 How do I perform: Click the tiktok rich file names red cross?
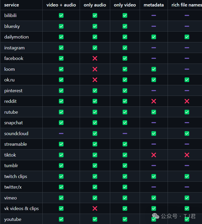[187, 155]
